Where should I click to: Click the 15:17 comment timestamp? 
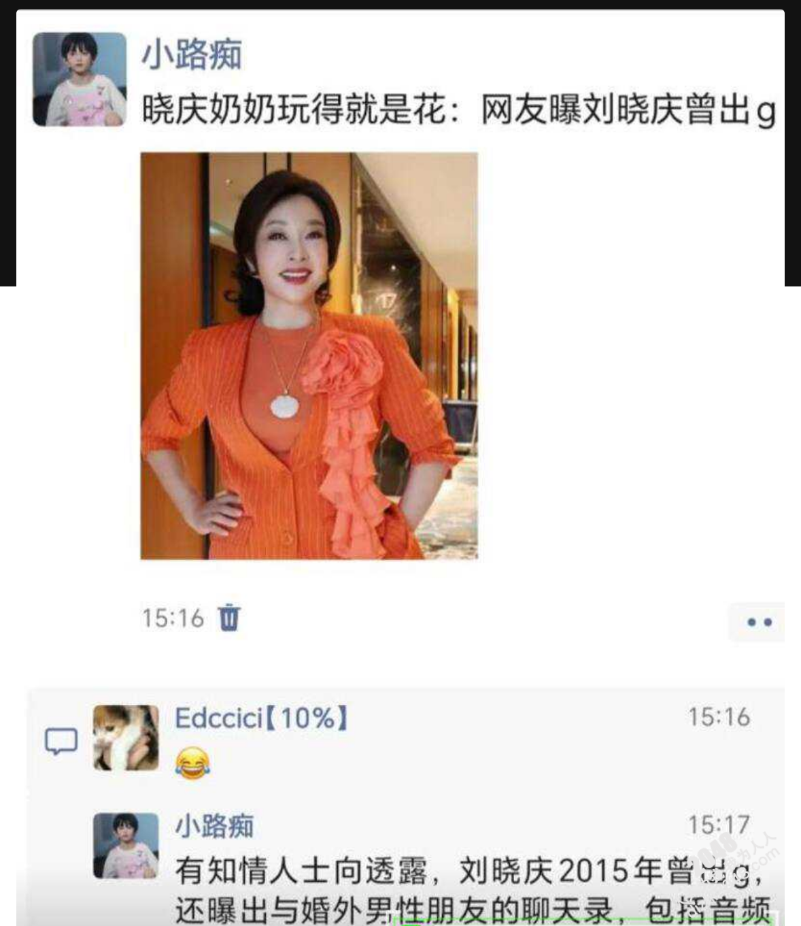pos(719,825)
